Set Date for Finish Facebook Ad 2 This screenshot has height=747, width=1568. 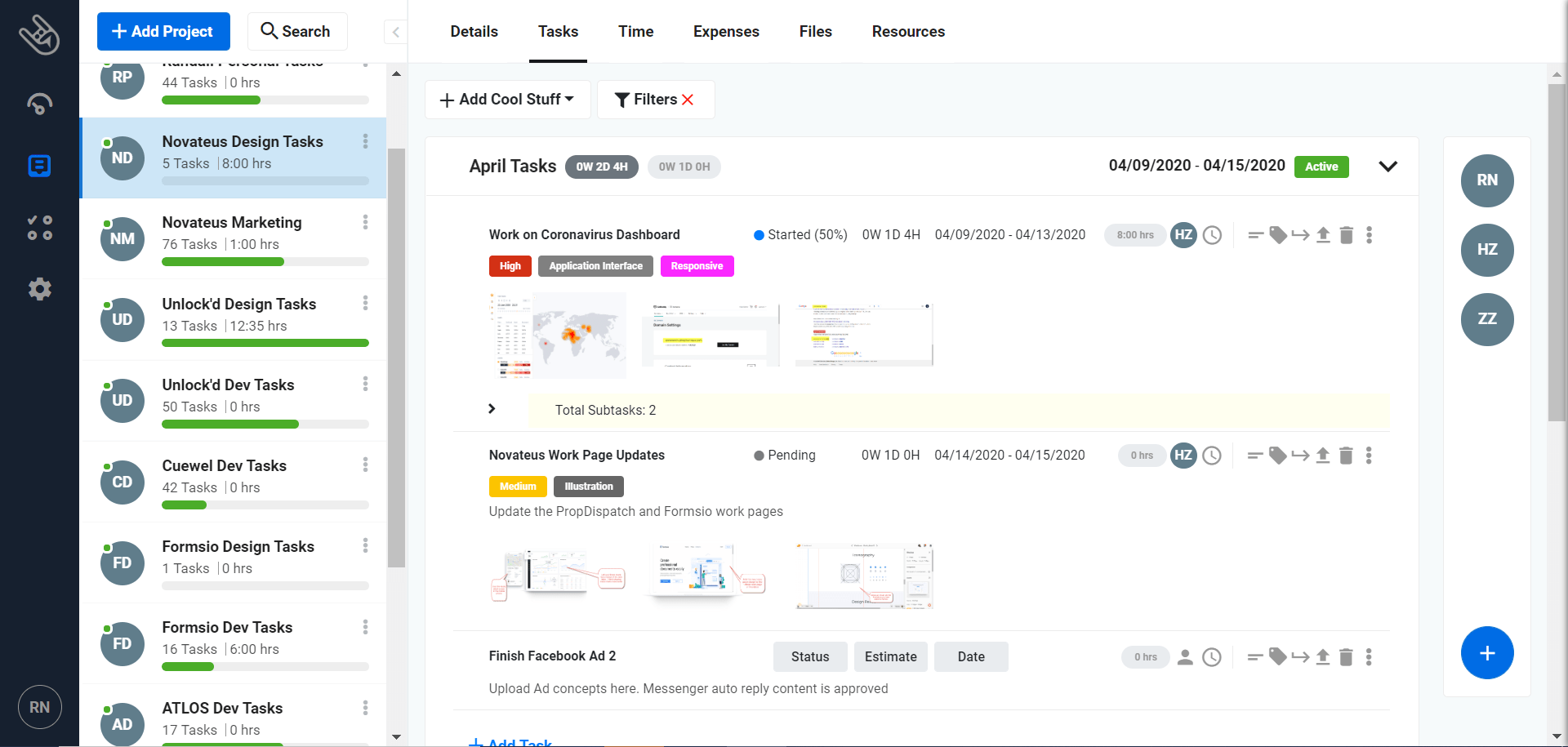click(x=971, y=656)
